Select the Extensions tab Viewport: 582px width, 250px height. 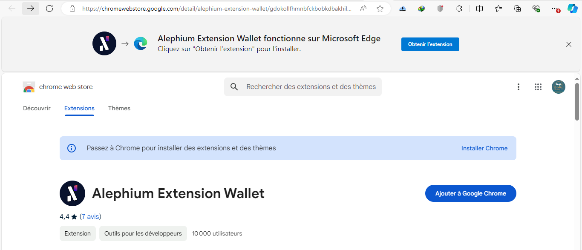79,108
